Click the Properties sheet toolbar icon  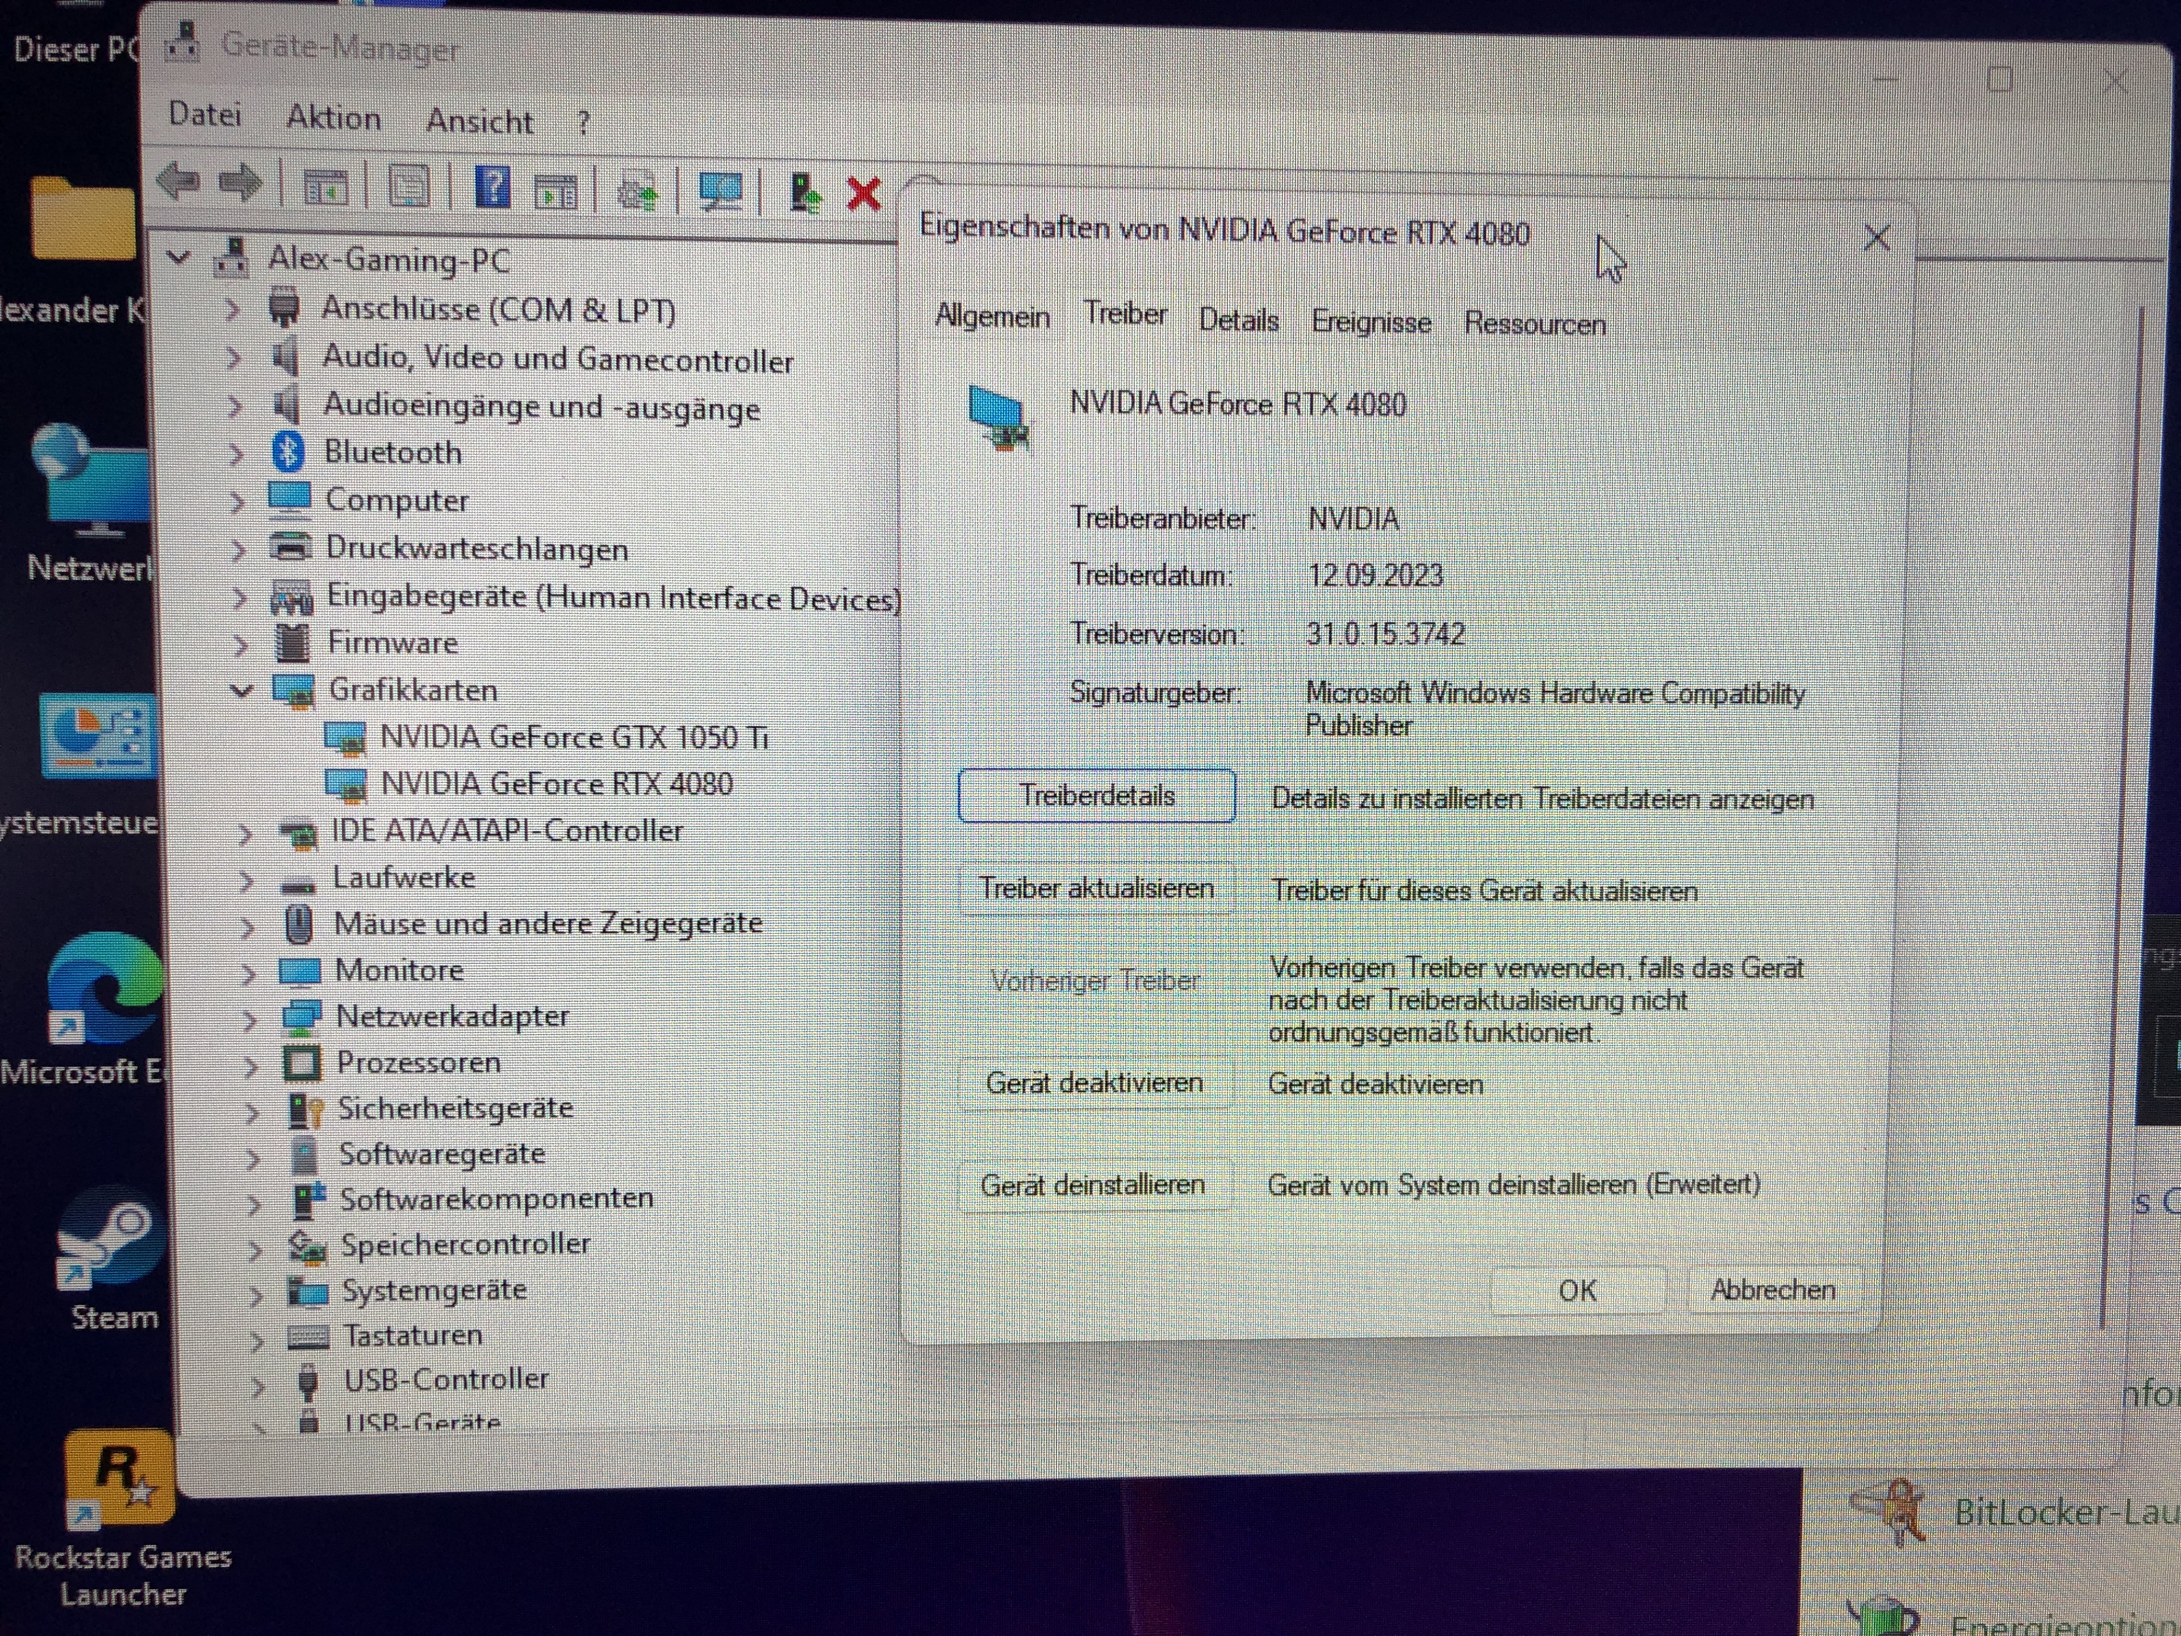[409, 186]
